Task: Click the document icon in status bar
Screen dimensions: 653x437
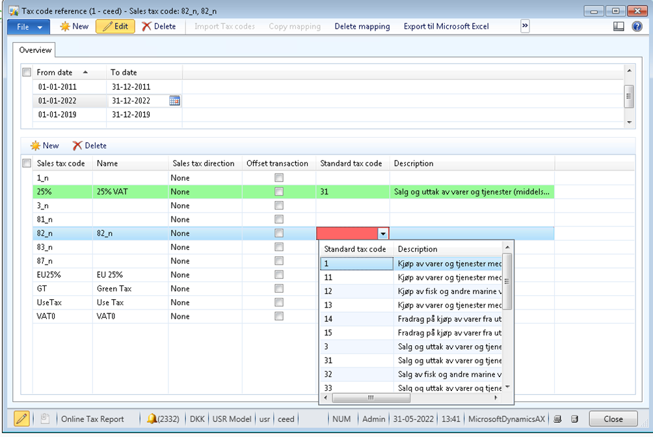Action: pos(45,419)
